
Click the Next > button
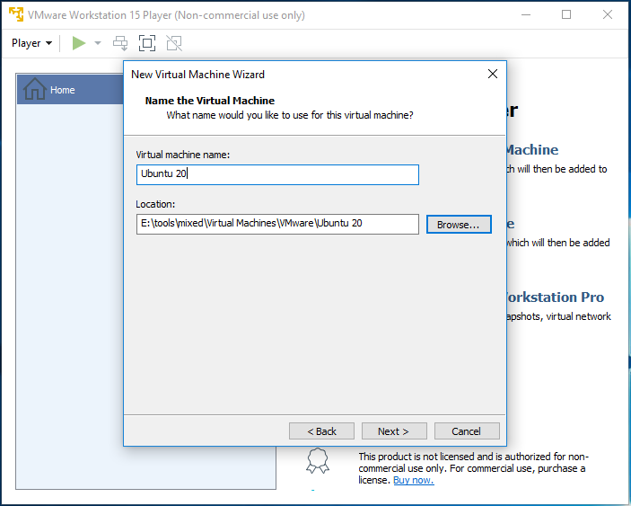394,431
